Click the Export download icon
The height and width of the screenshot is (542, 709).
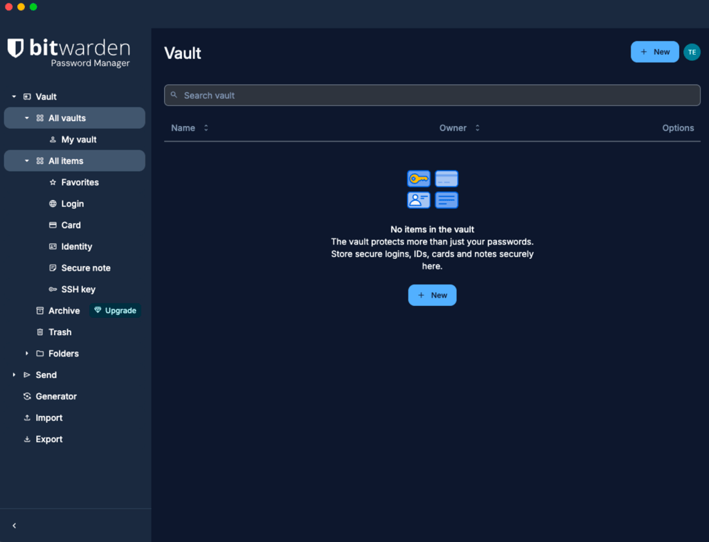click(27, 439)
